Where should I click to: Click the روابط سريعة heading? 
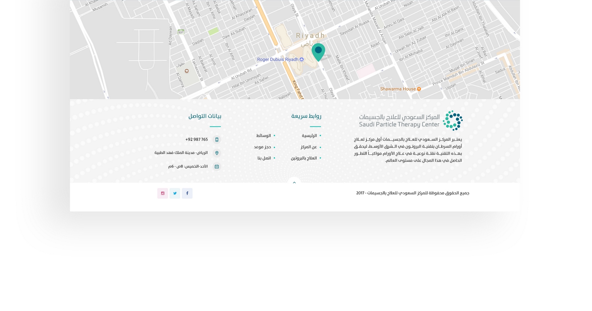306,116
